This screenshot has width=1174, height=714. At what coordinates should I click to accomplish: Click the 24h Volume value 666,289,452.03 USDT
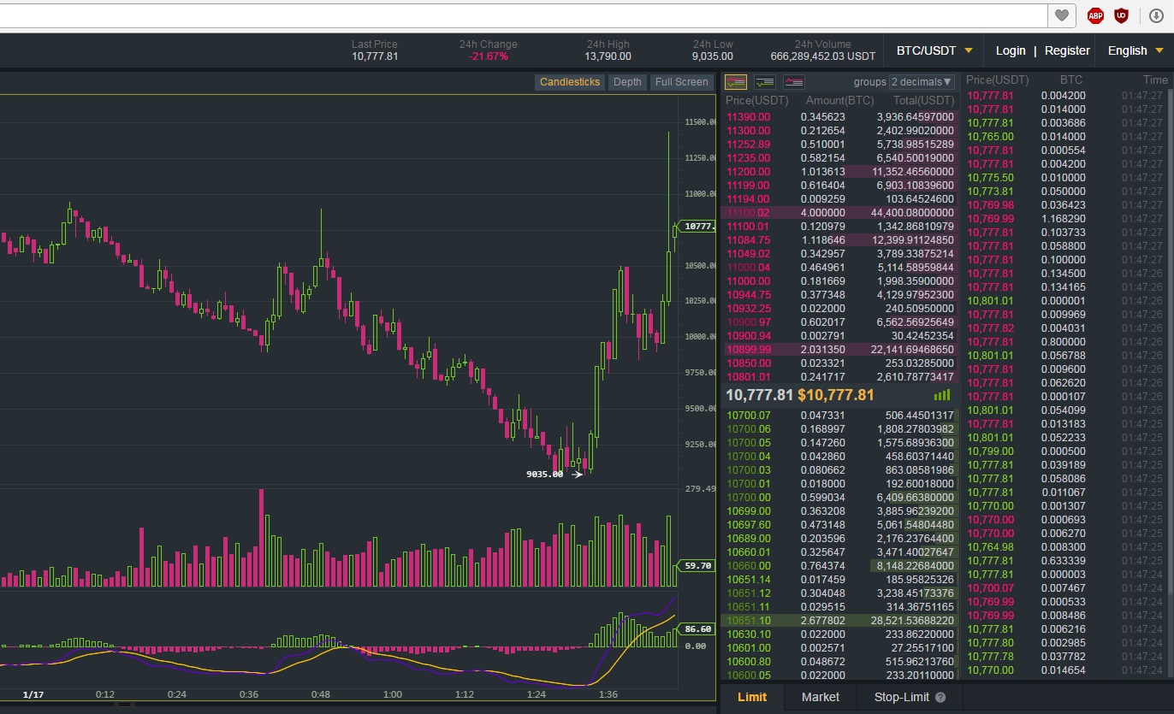pyautogui.click(x=823, y=56)
